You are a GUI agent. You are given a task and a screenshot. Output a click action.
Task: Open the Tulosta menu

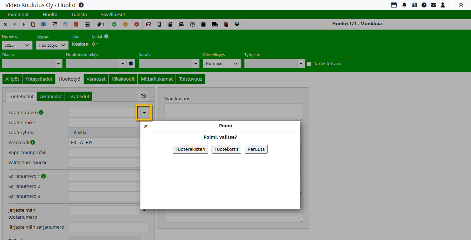(79, 15)
